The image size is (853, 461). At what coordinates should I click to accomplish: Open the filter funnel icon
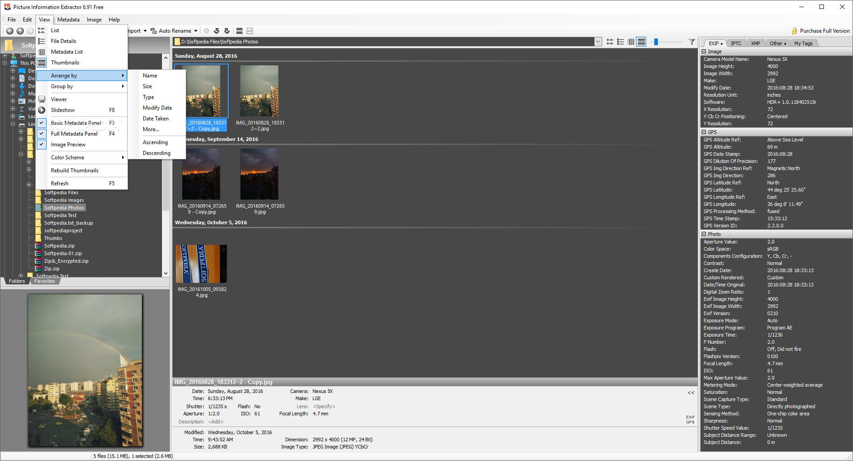pos(692,42)
